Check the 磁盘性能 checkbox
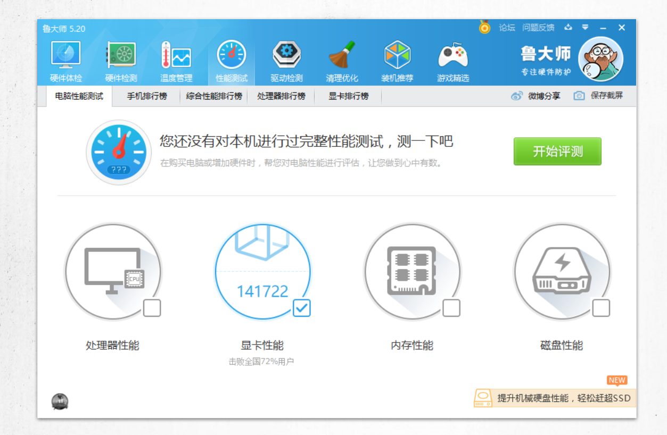Image resolution: width=667 pixels, height=435 pixels. point(601,308)
